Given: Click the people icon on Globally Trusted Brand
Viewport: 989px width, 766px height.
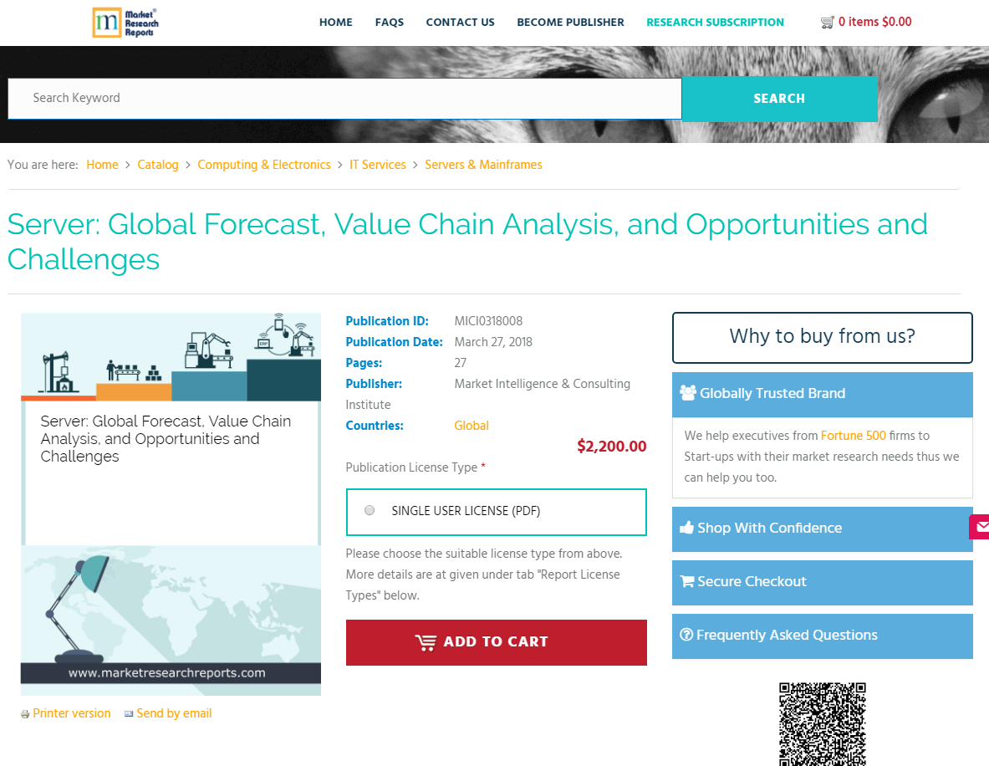Looking at the screenshot, I should click(x=688, y=392).
